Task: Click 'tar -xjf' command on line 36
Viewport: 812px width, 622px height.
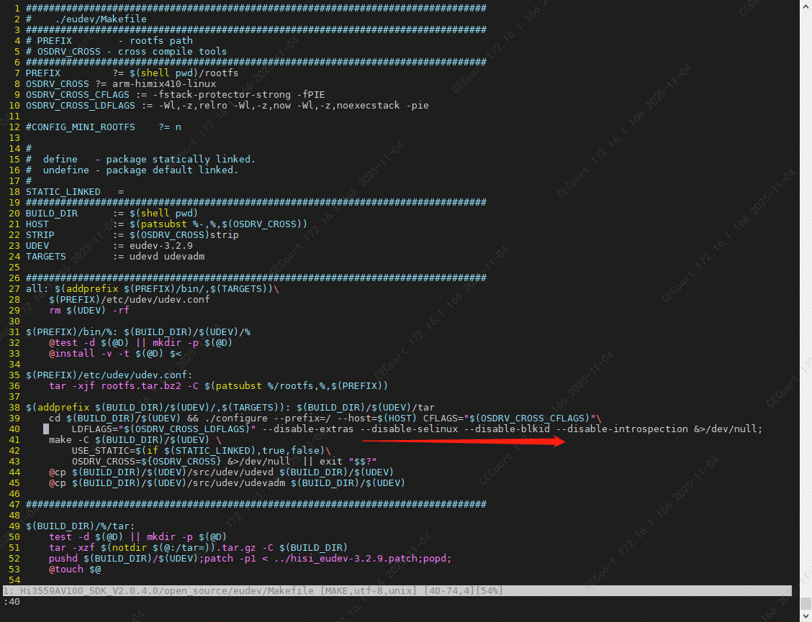Action: [x=71, y=386]
